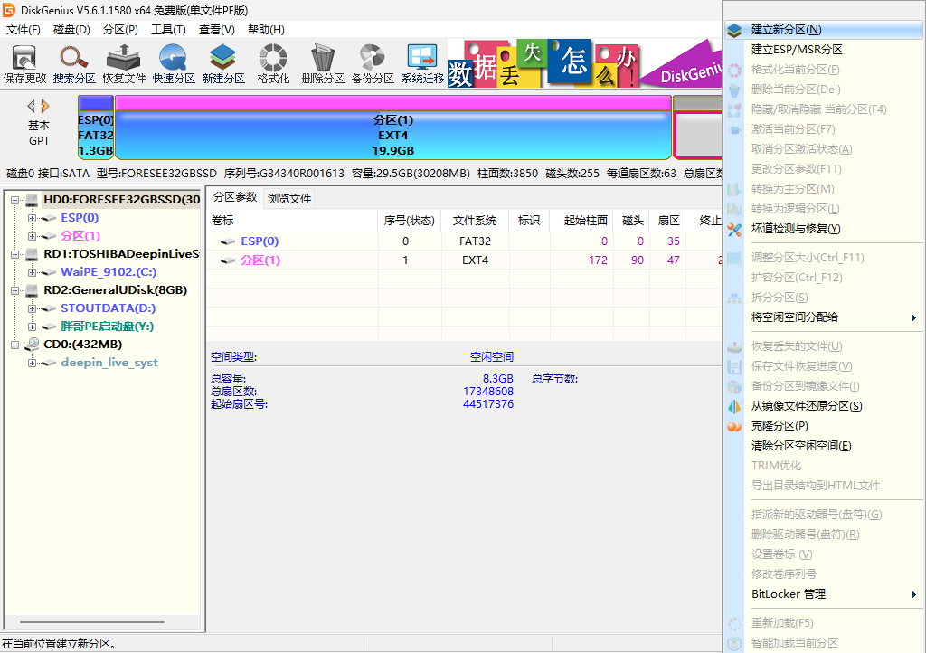Click the 序号(状态) column header
Viewport: 926px width, 653px height.
point(410,220)
